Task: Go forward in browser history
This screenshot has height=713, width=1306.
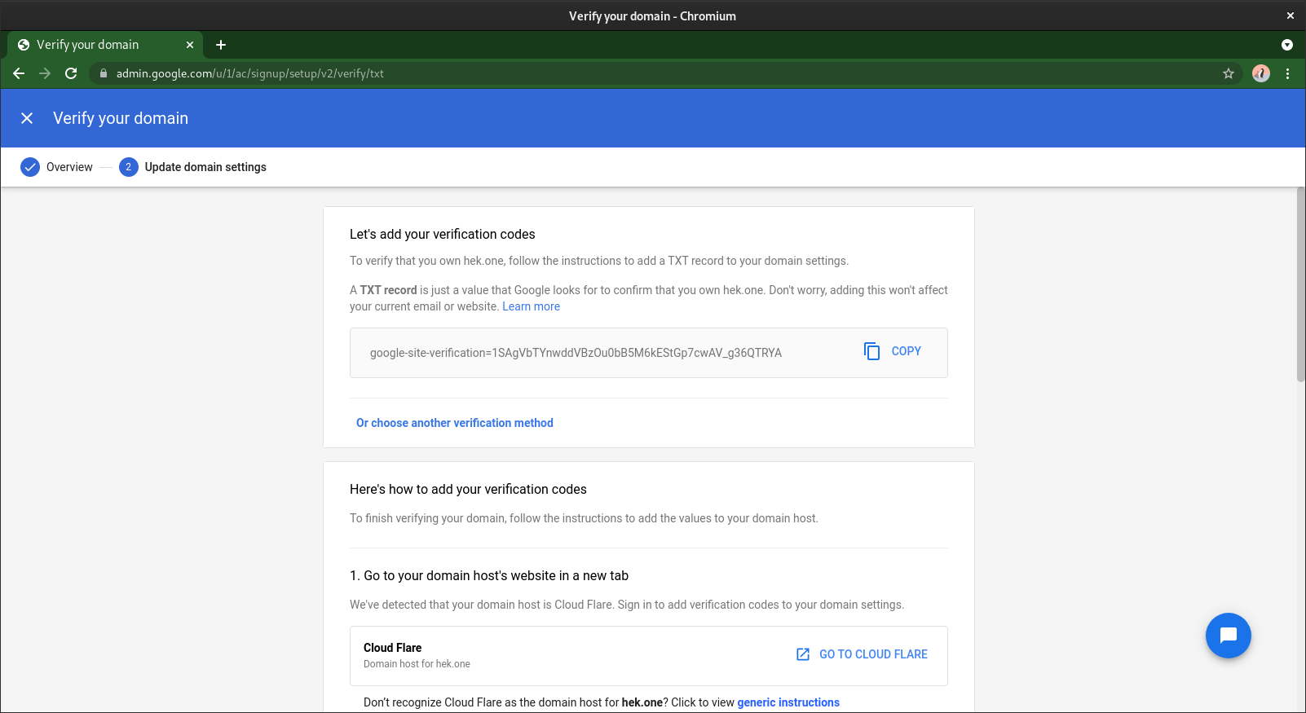Action: [45, 73]
